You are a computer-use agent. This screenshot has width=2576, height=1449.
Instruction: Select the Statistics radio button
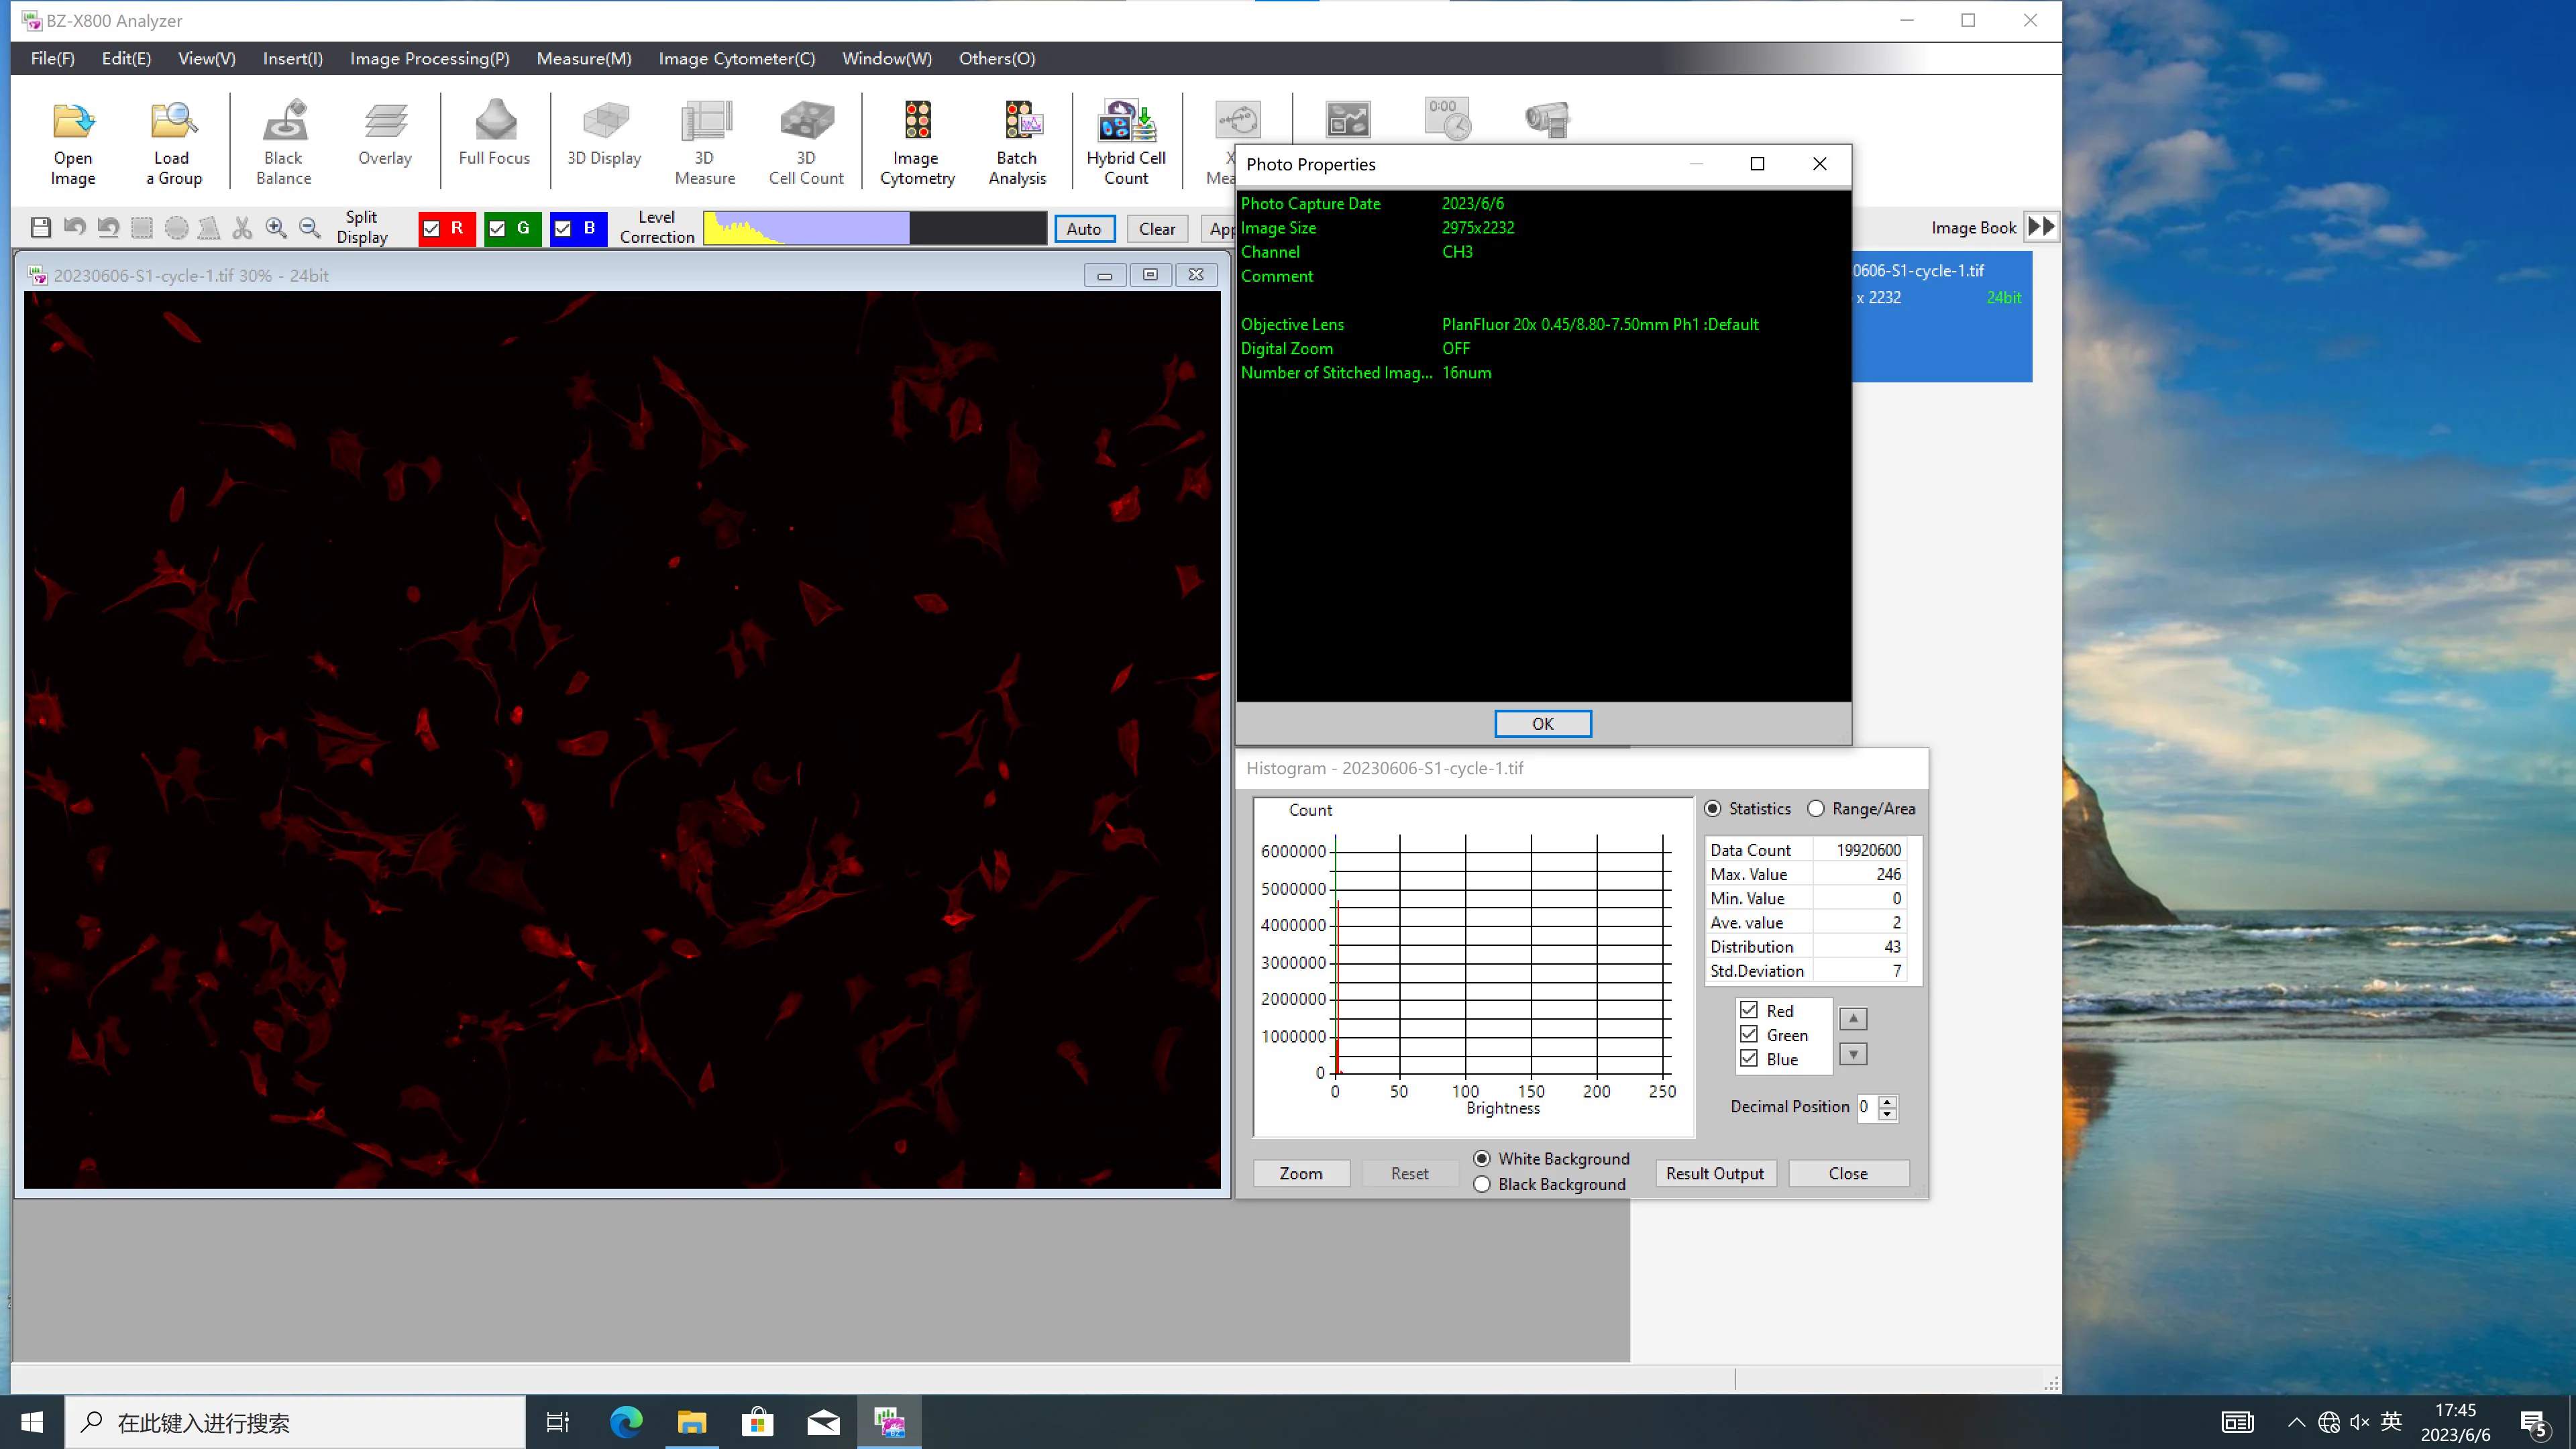(x=1713, y=808)
